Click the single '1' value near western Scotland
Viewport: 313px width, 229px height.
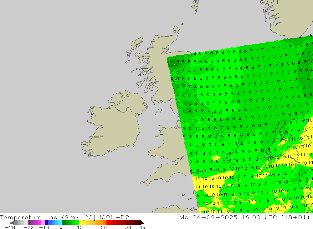click(x=172, y=62)
